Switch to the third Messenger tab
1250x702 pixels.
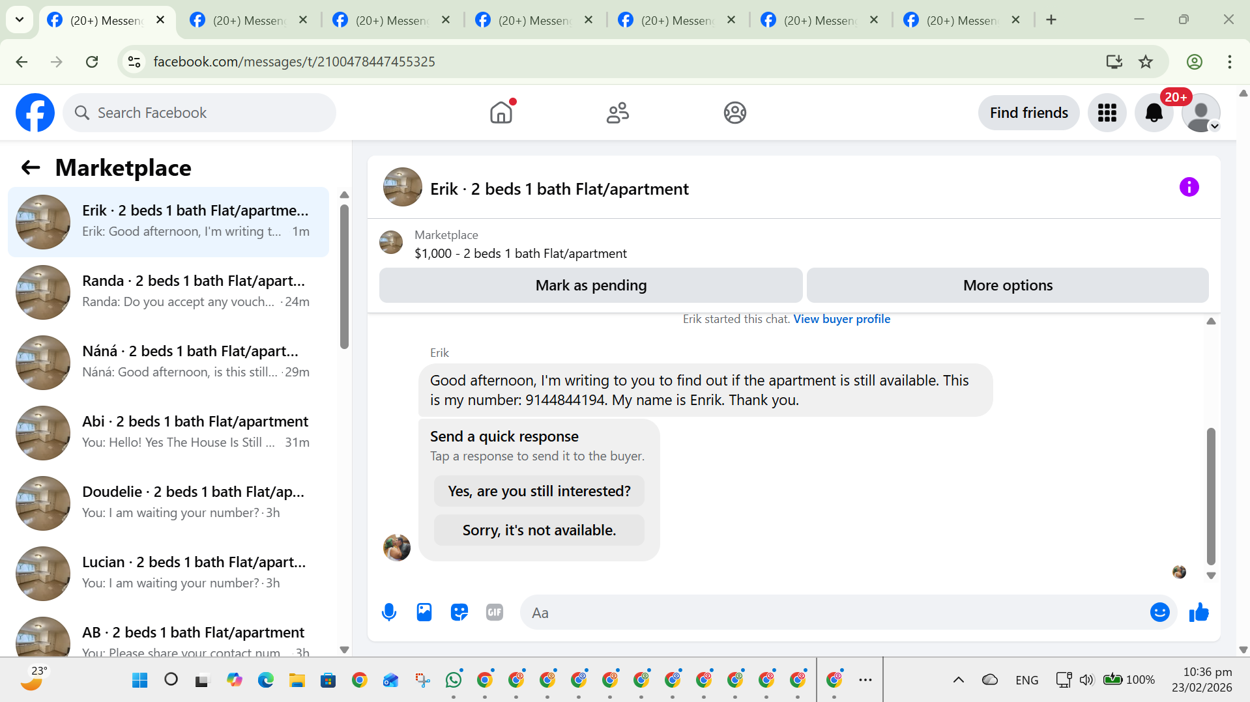pyautogui.click(x=391, y=20)
